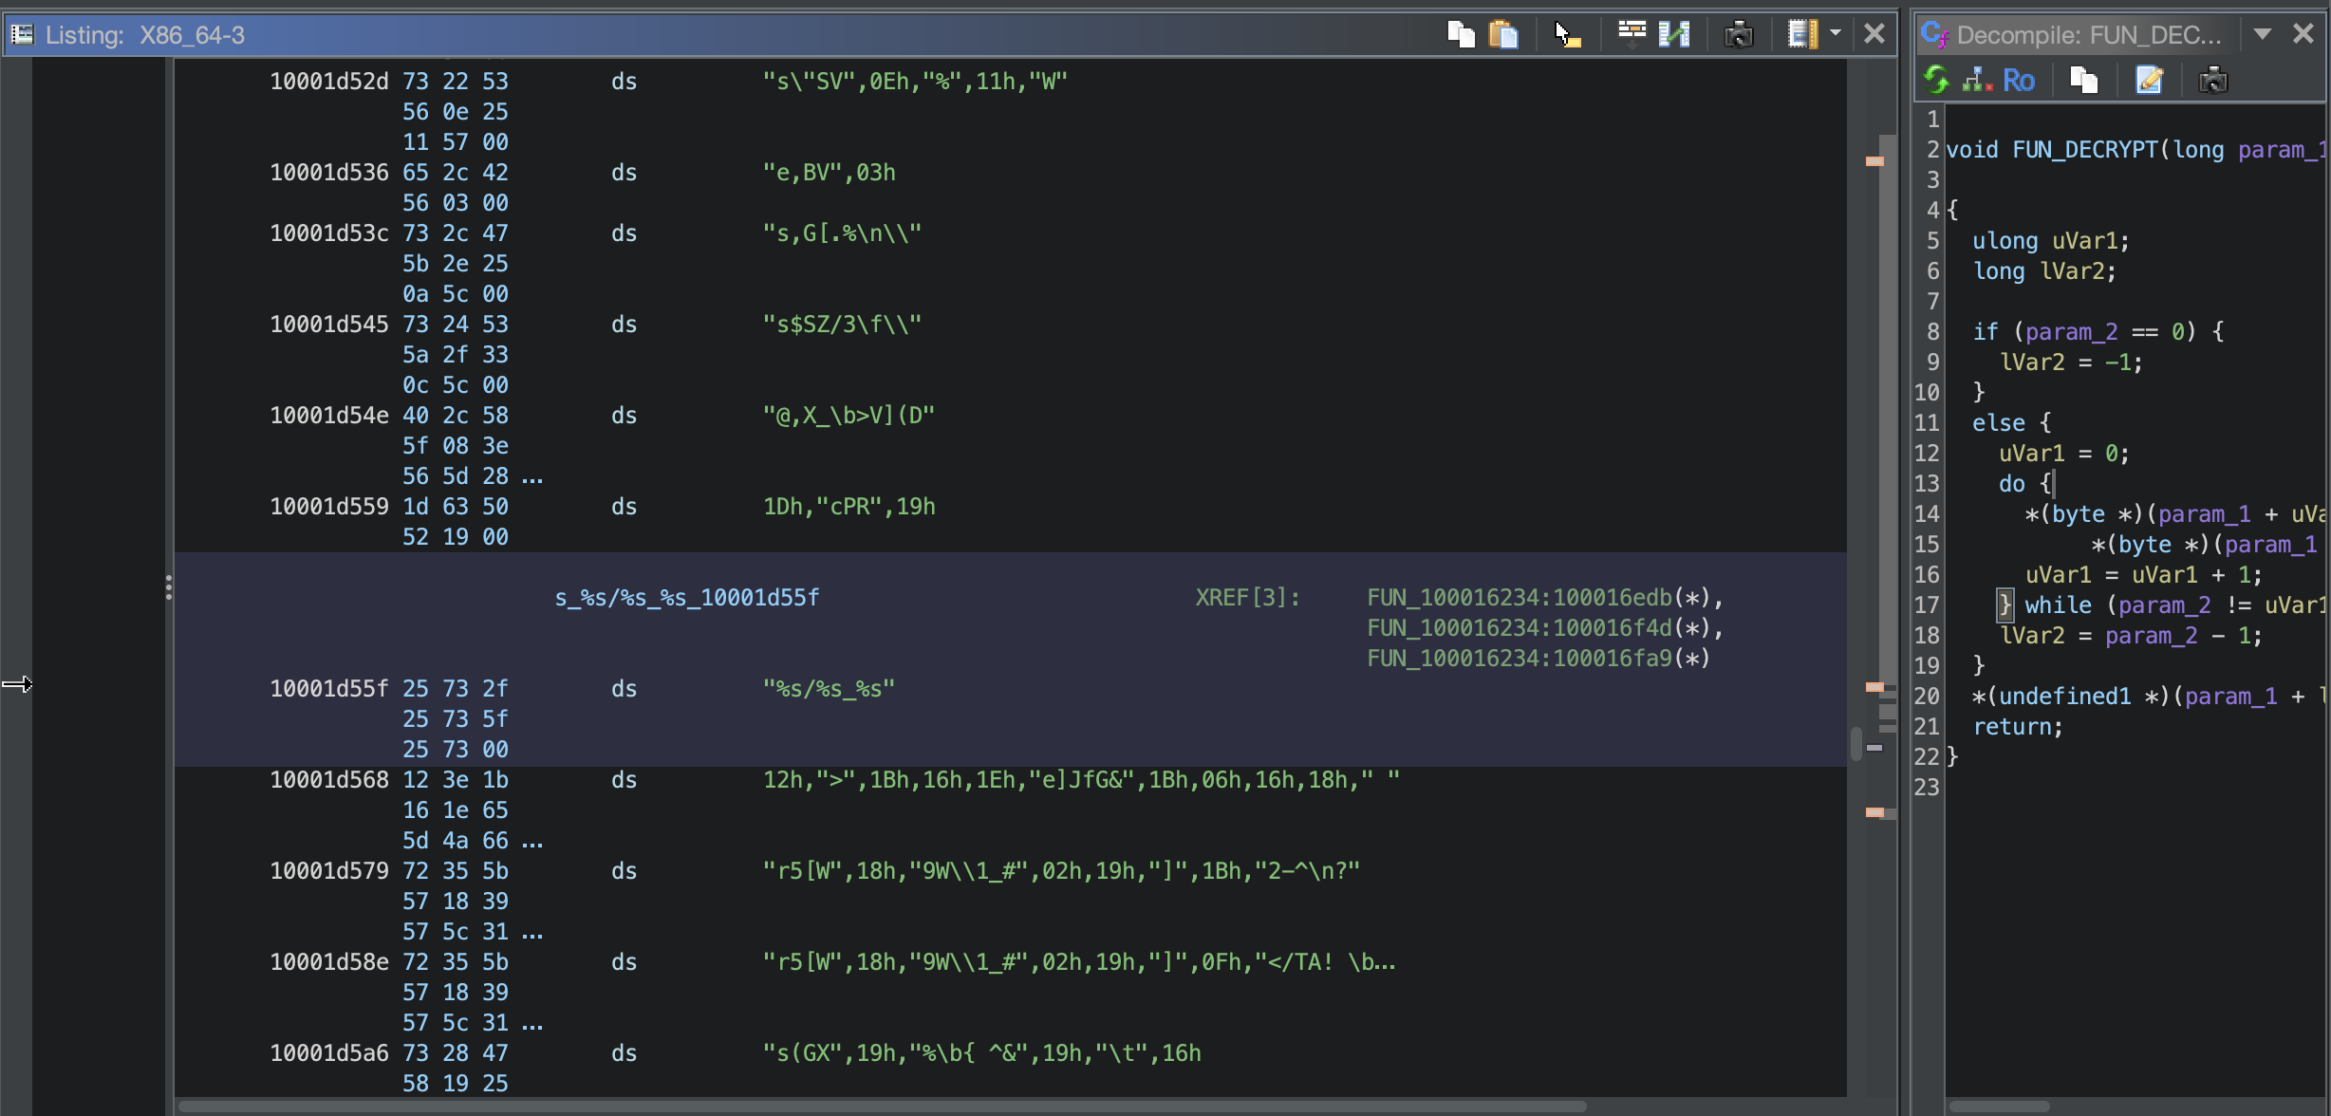Click the top orange marker in overview margin
This screenshot has width=2331, height=1116.
click(1874, 161)
